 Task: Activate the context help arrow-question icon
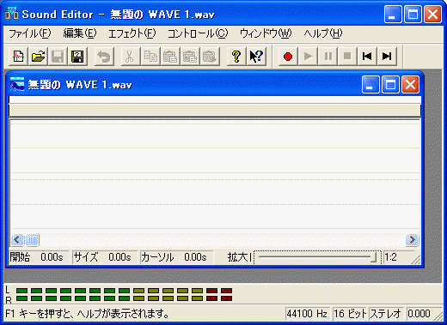256,57
